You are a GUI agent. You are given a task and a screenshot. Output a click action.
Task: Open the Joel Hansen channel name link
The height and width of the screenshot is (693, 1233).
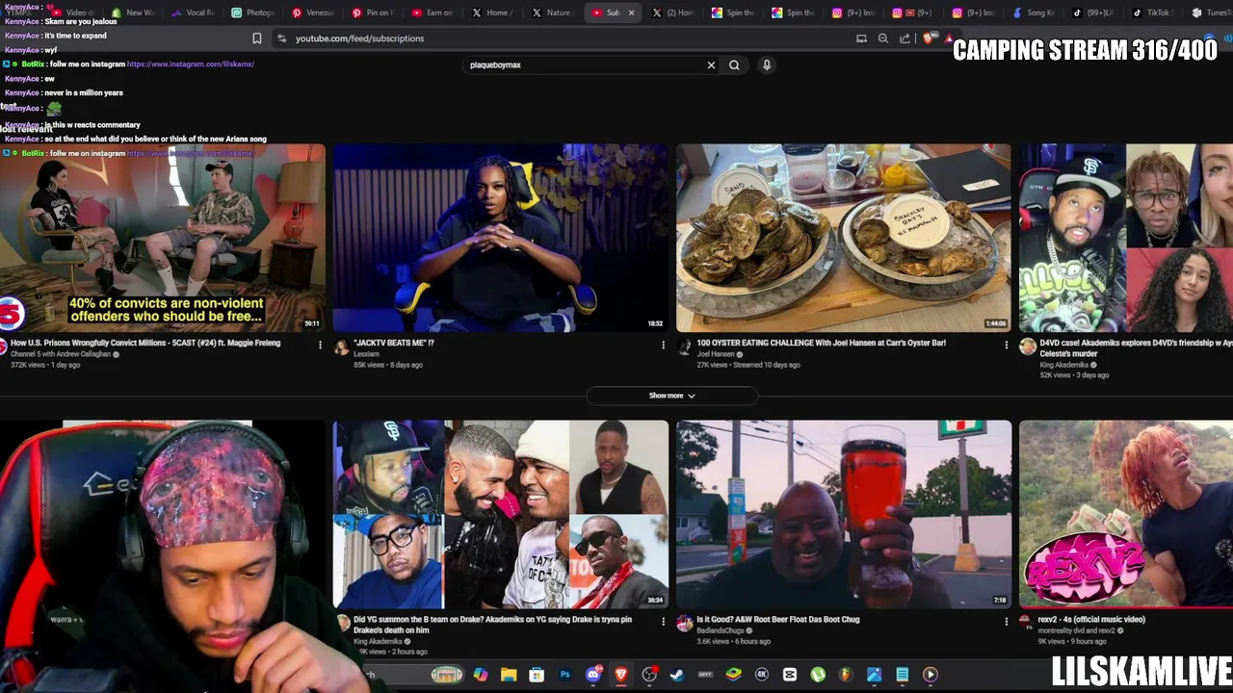[715, 354]
